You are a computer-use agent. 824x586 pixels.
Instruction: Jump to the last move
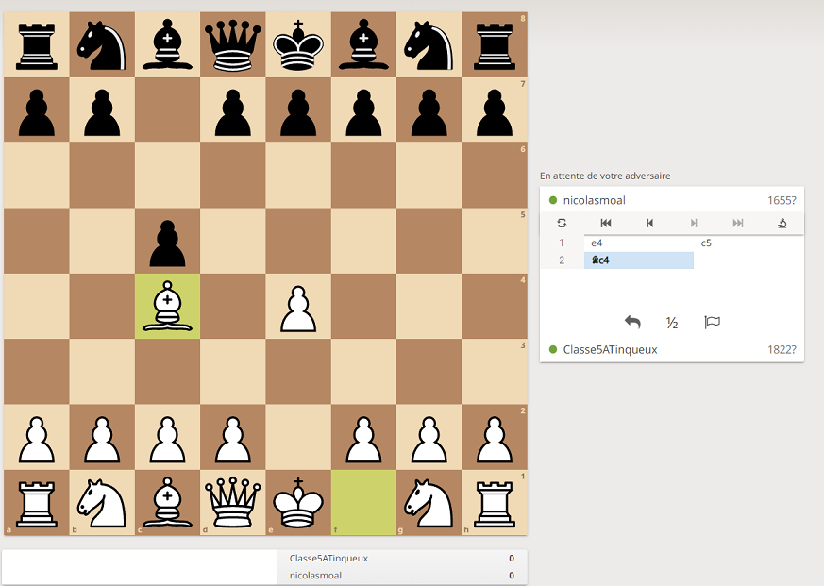tap(737, 223)
